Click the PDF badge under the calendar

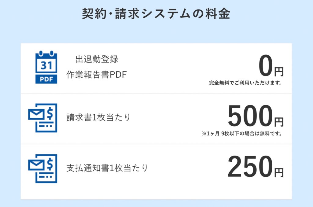coord(46,79)
